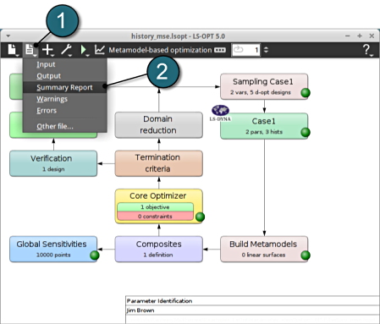Viewport: 380px width, 324px height.
Task: Choose Output from the file menu
Action: pos(65,76)
